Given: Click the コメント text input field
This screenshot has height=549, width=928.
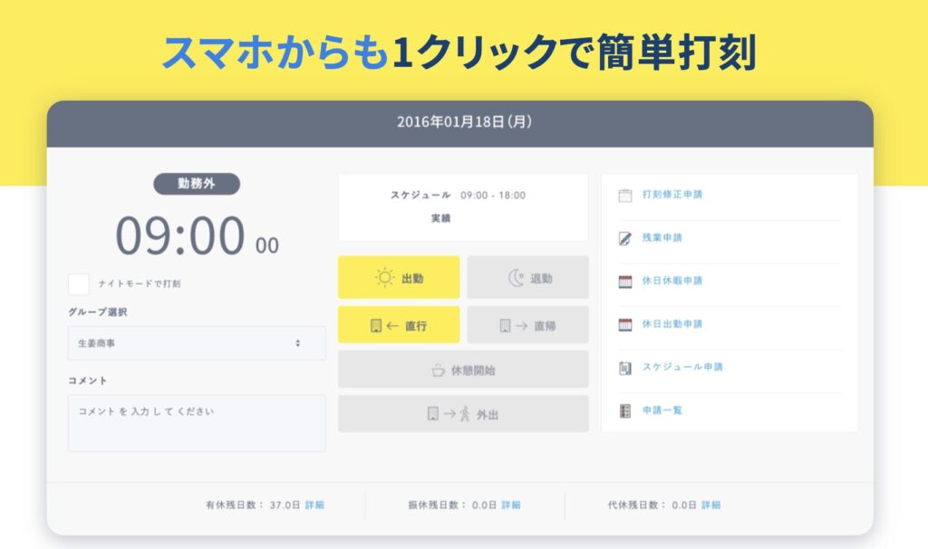Looking at the screenshot, I should pos(196,422).
